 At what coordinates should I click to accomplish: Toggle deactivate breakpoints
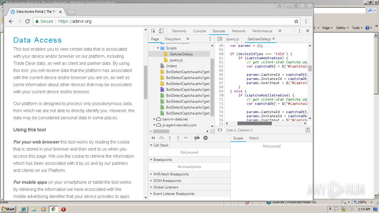197,138
